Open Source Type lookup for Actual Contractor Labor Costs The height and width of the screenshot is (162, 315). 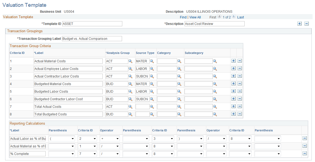152,76
